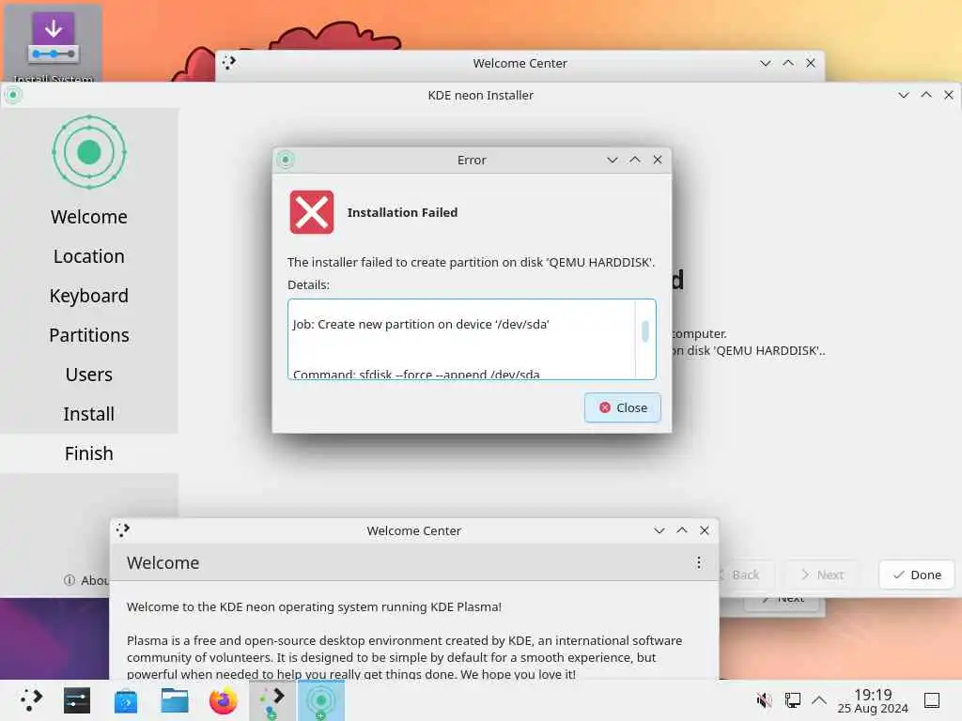
Task: Maximize the Error dialog
Action: [x=635, y=160]
